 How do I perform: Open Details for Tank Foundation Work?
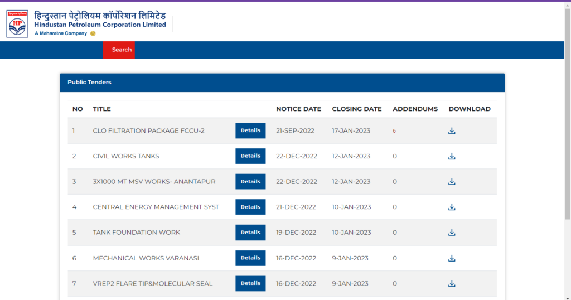pyautogui.click(x=250, y=233)
